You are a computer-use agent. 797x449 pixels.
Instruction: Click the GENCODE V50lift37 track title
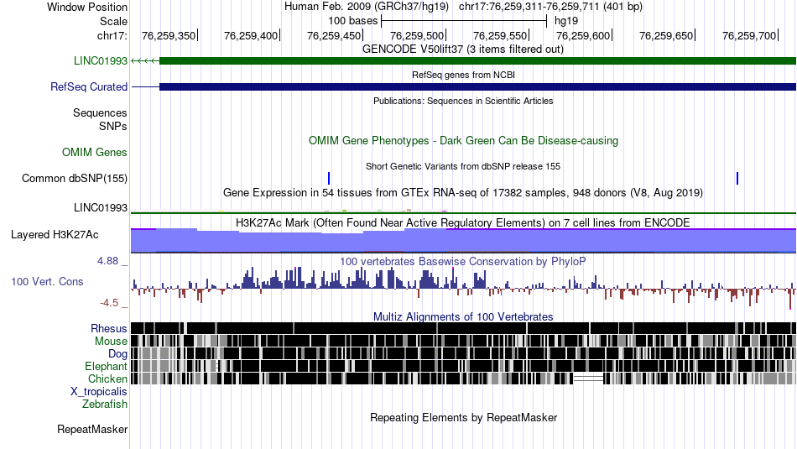pyautogui.click(x=463, y=50)
